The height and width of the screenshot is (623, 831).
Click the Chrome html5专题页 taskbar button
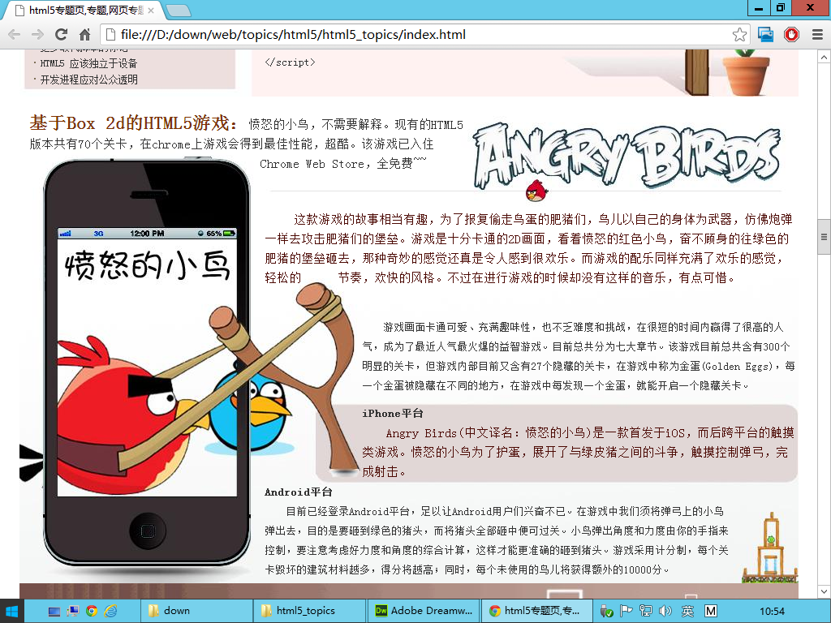click(x=537, y=611)
